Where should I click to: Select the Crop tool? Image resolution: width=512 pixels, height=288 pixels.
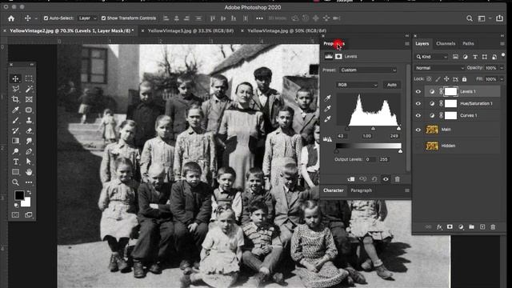pos(15,99)
